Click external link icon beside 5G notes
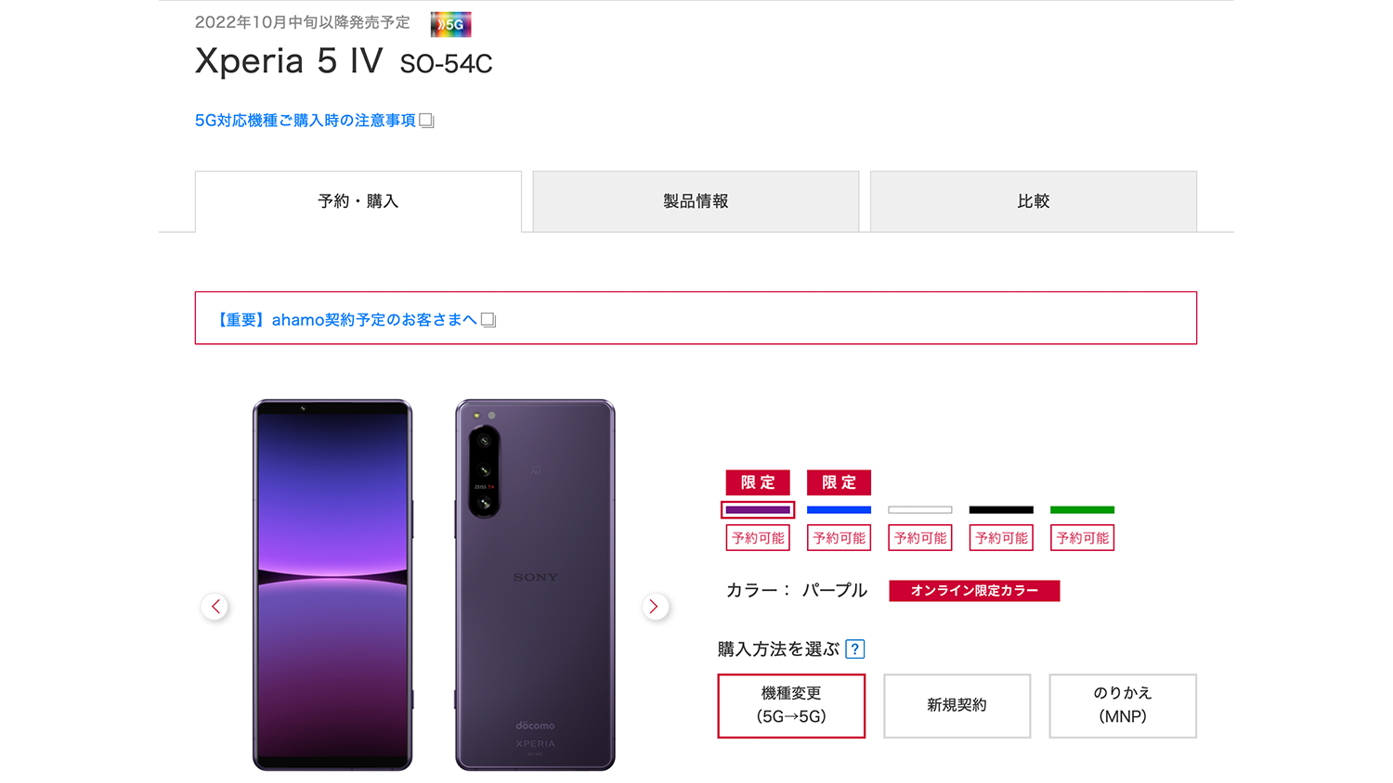The image size is (1393, 783). [x=426, y=121]
